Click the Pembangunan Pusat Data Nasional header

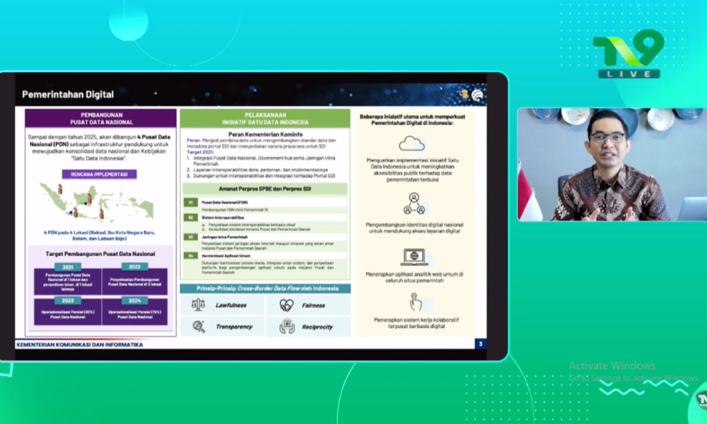point(101,119)
